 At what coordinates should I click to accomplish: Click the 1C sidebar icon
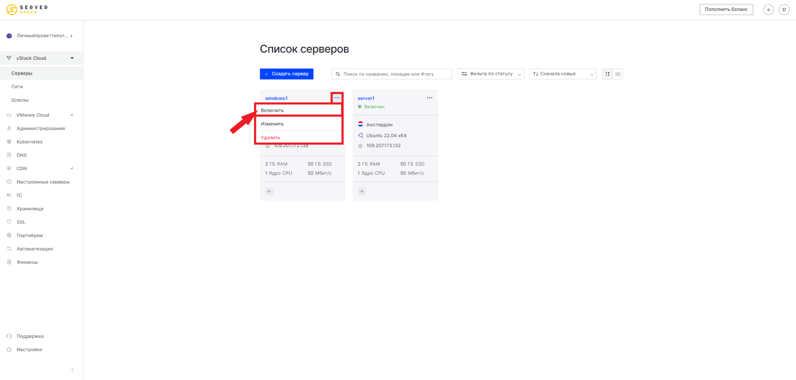pyautogui.click(x=9, y=195)
